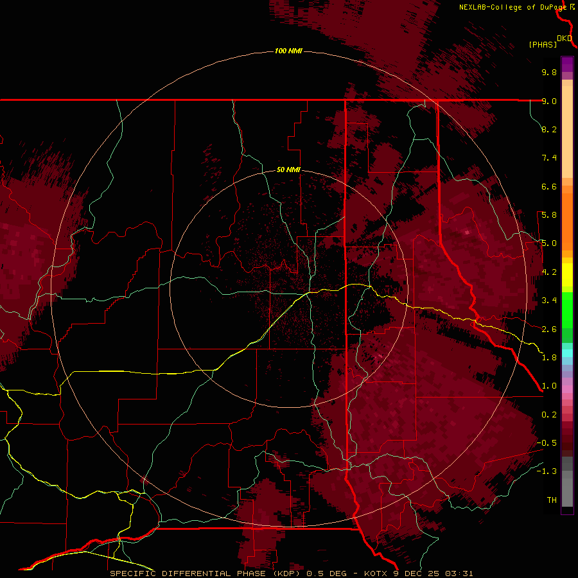The width and height of the screenshot is (578, 578).
Task: Click the 100 NMI range ring label
Action: tap(288, 51)
